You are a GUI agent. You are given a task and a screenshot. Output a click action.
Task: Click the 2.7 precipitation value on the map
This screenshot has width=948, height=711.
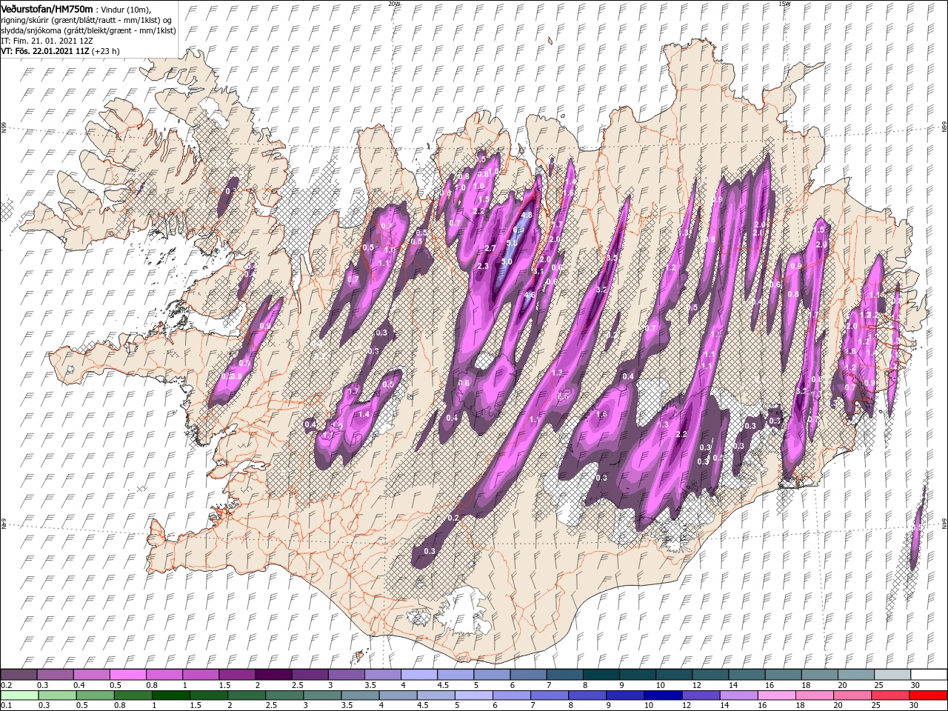pos(490,248)
